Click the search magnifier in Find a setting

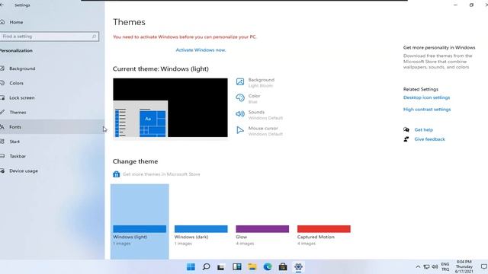tap(94, 37)
